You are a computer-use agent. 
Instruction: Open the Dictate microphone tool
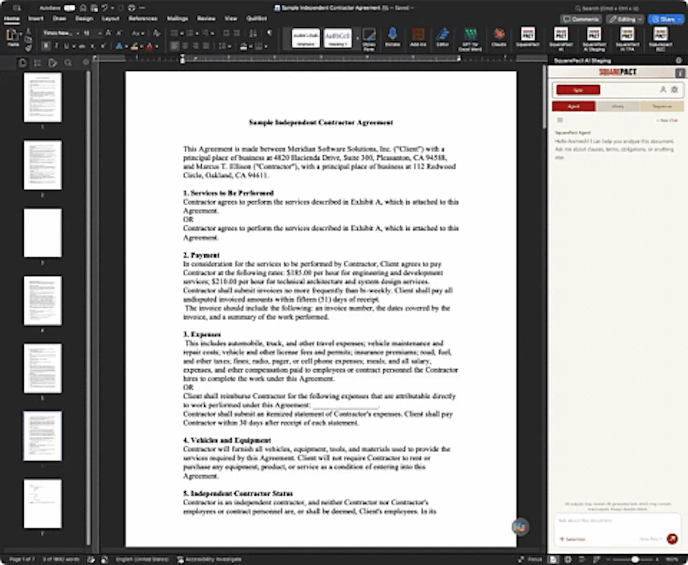tap(393, 37)
